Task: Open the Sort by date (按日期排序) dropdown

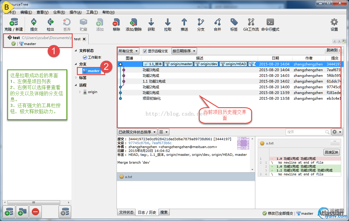Action: (x=184, y=51)
